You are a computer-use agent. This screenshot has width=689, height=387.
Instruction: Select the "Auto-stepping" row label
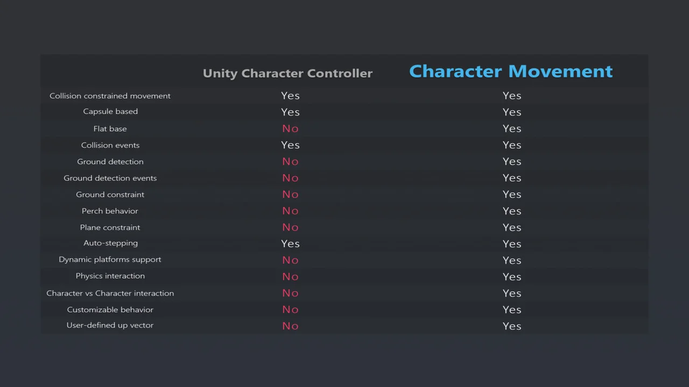pos(110,243)
